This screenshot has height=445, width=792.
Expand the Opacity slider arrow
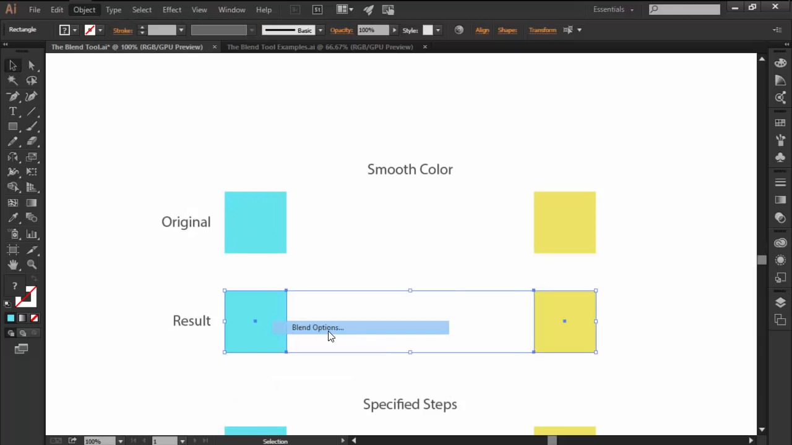click(x=394, y=30)
